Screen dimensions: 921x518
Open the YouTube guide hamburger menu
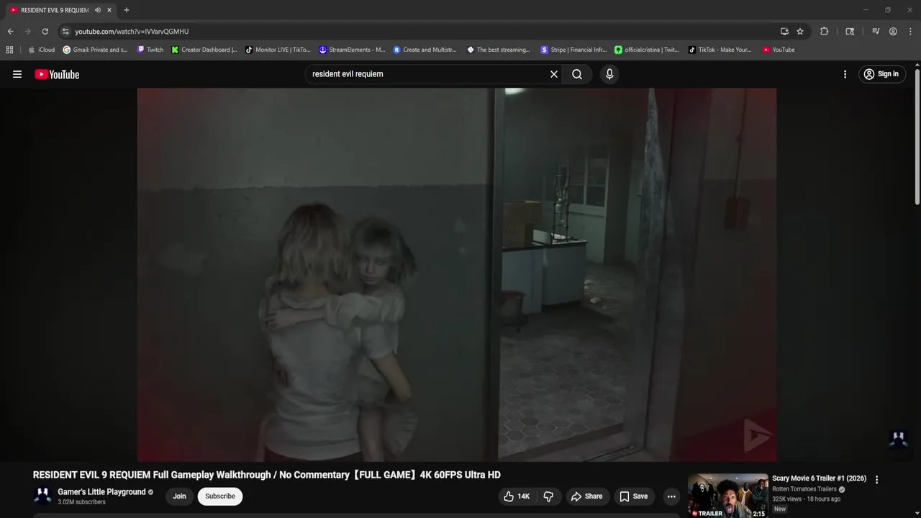[x=17, y=74]
